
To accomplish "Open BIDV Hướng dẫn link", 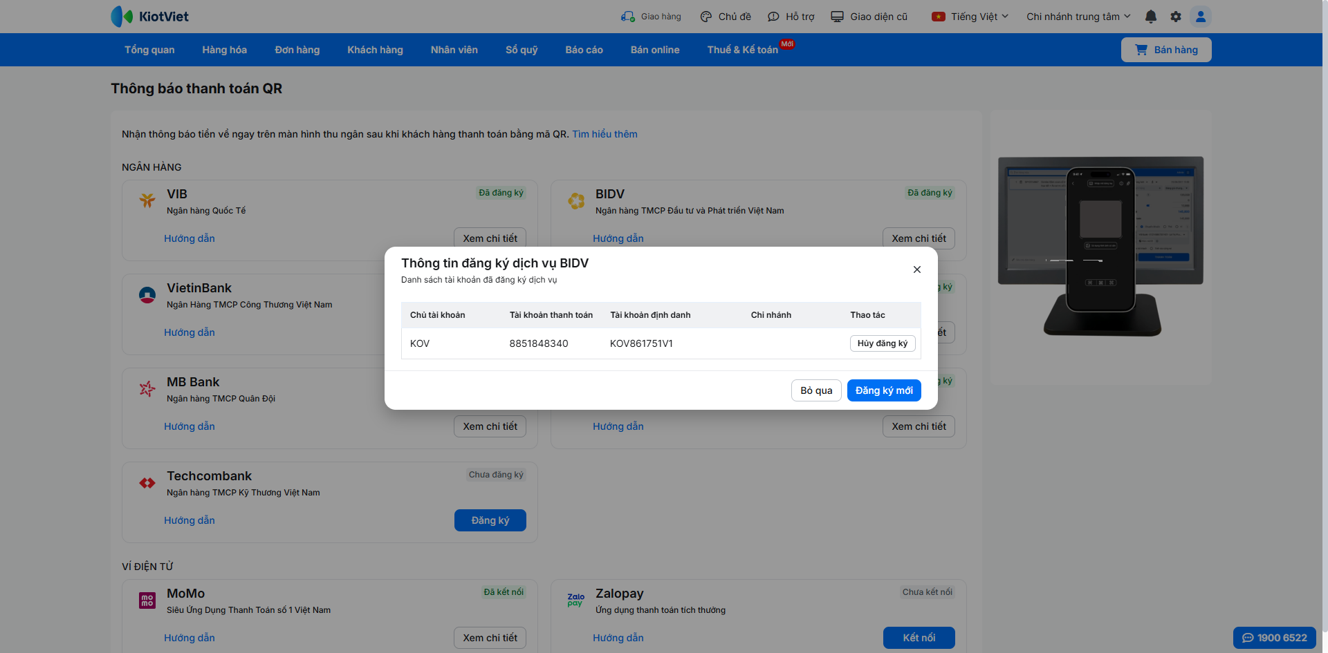I will point(618,238).
